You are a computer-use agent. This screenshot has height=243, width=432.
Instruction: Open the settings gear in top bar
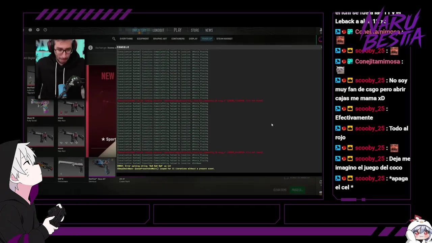(x=38, y=30)
